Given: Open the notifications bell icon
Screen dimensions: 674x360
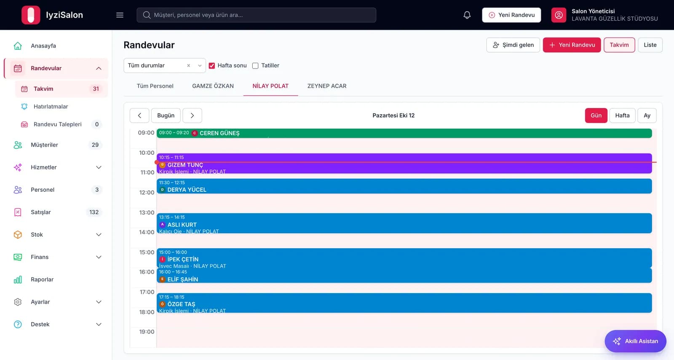Looking at the screenshot, I should point(467,15).
